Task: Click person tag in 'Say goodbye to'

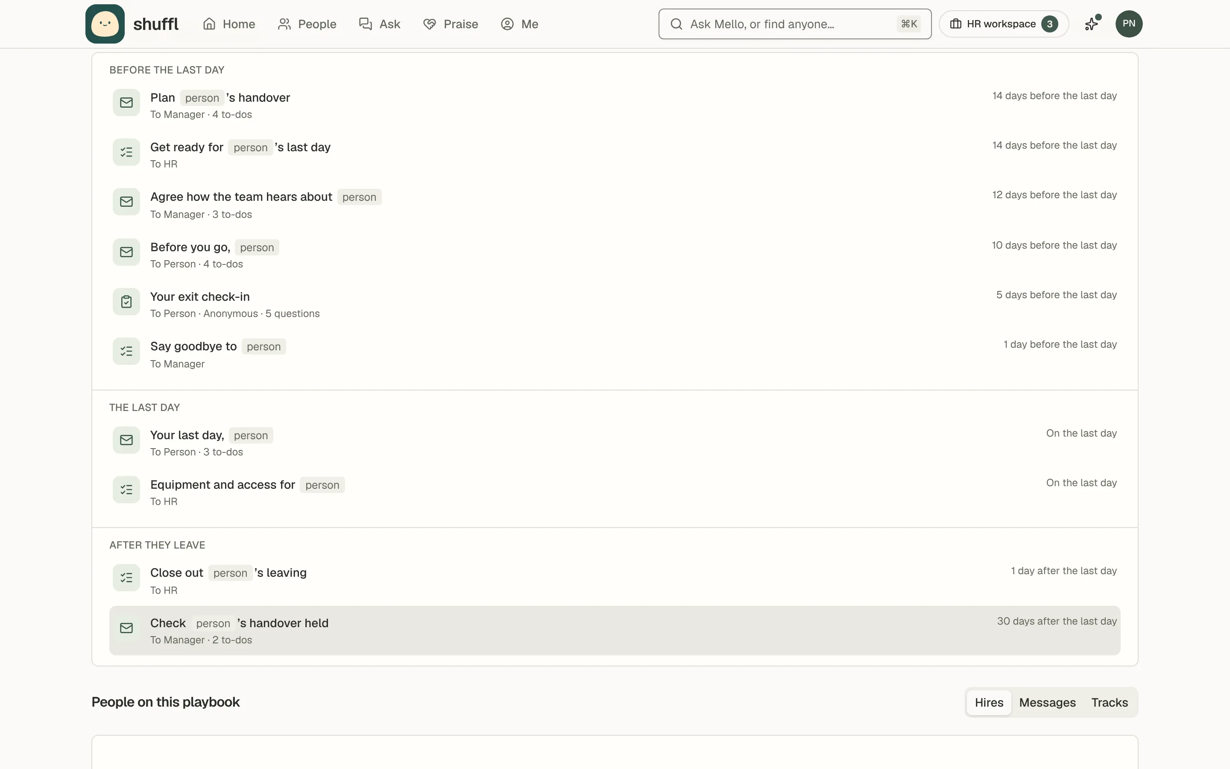Action: coord(263,346)
